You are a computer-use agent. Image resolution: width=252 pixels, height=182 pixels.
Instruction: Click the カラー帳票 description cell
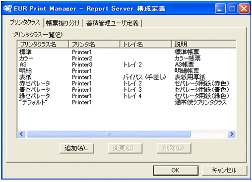tap(188, 59)
